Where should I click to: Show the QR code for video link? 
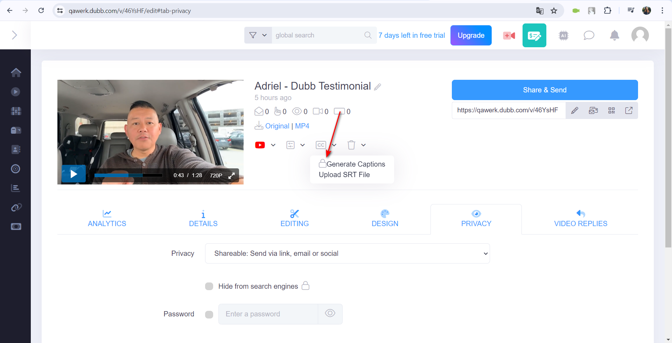611,111
